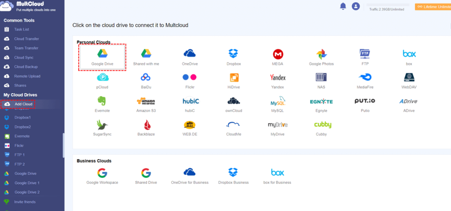This screenshot has height=211, width=451.
Task: Open the user account avatar menu
Action: pyautogui.click(x=356, y=6)
